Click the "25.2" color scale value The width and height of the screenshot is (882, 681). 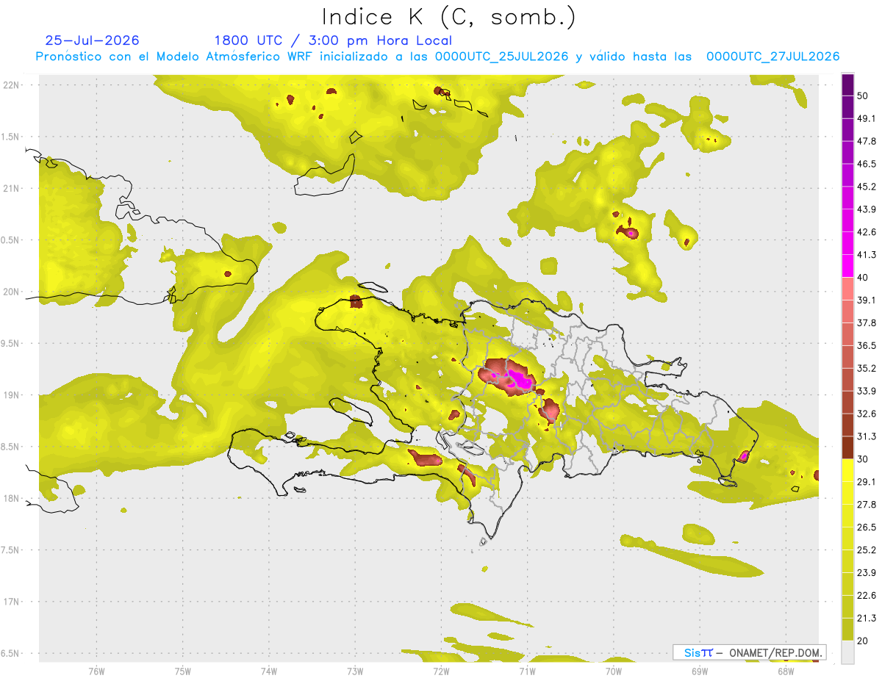(867, 550)
